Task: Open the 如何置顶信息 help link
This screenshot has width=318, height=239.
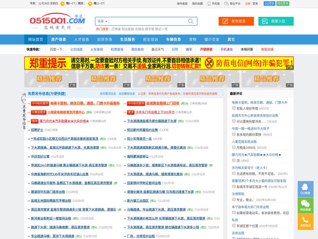Action: 108,94
